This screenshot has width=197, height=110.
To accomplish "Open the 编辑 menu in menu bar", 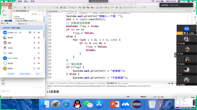I will click(x=20, y=1).
